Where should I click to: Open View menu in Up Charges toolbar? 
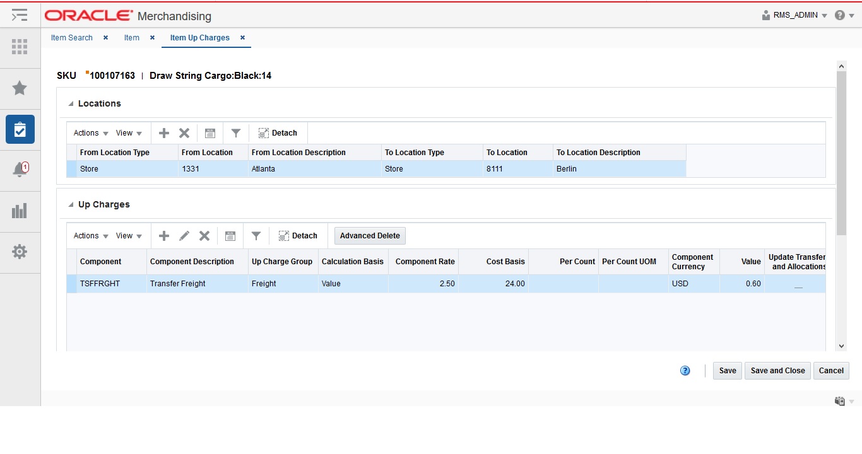click(x=129, y=236)
